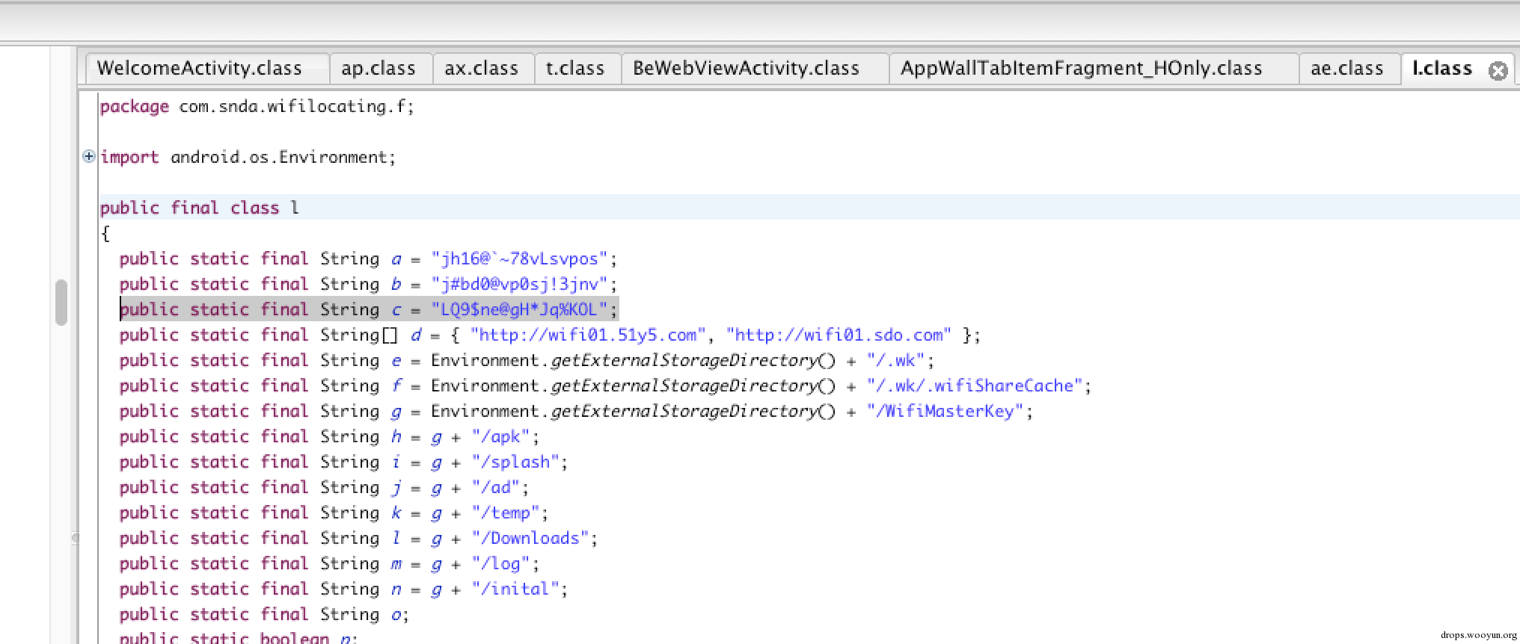
Task: Open the ap.class tab
Action: [x=379, y=69]
